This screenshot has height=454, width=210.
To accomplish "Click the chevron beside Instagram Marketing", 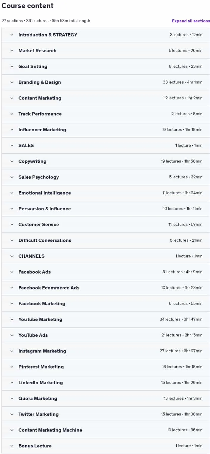I will [12, 351].
